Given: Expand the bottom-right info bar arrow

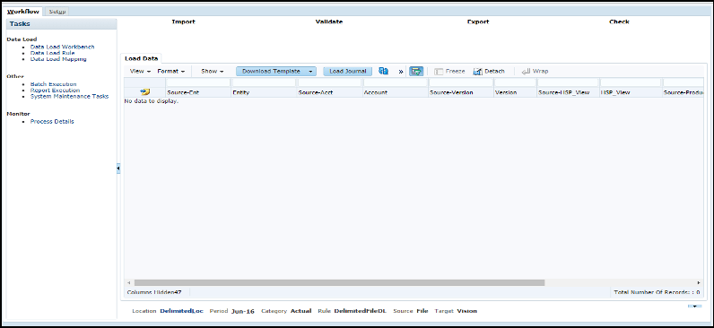Looking at the screenshot, I should (694, 306).
